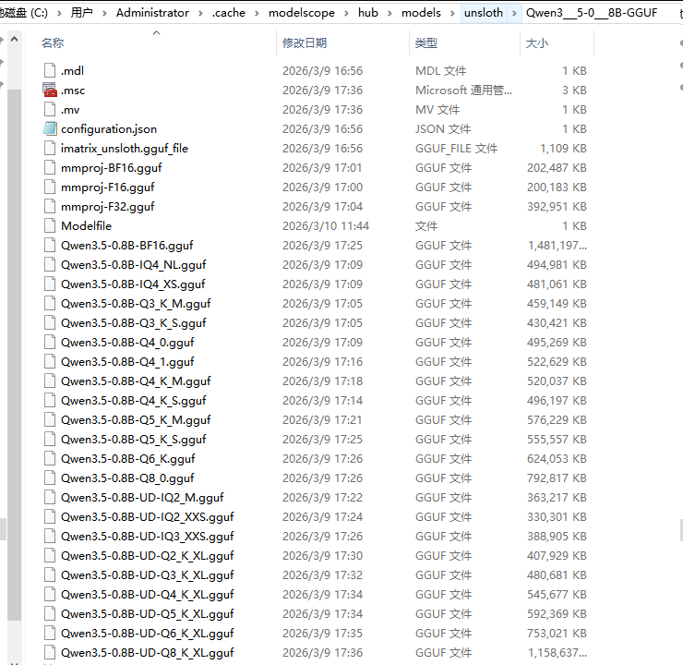
Task: Go to the modelscope folder breadcrumb
Action: 302,13
